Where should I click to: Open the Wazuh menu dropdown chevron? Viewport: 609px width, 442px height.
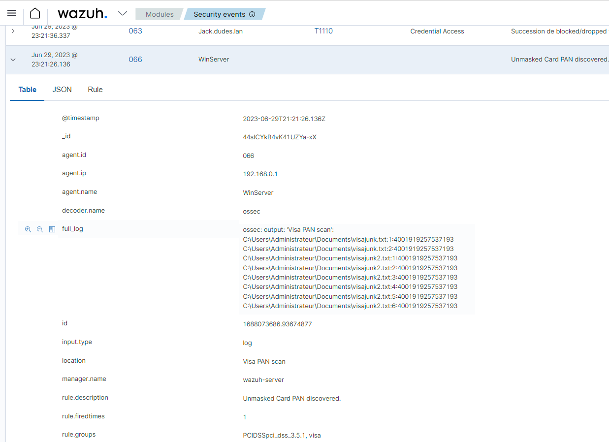123,13
